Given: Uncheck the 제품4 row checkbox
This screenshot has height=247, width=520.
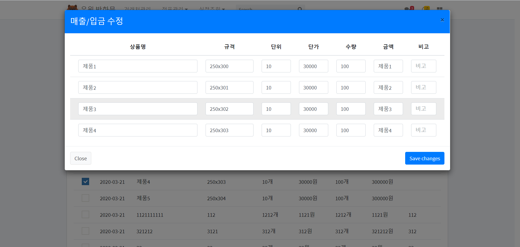Looking at the screenshot, I should coord(85,182).
